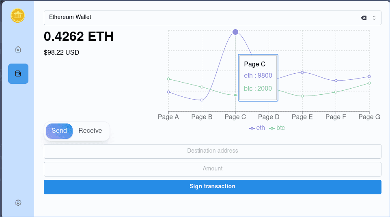390x217 pixels.
Task: Expand the wallet selector chevron
Action: click(374, 18)
